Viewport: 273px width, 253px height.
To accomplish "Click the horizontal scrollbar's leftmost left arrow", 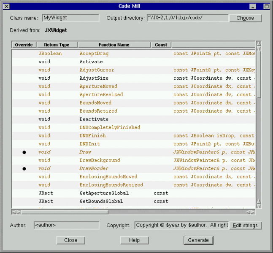I will 14,212.
